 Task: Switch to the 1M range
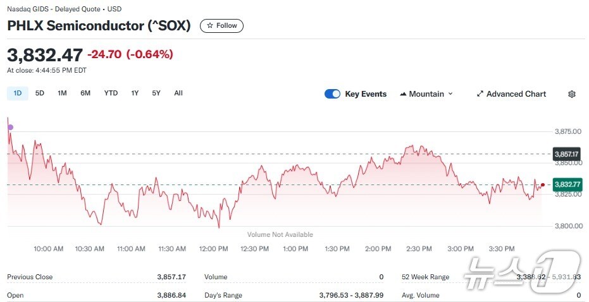(62, 94)
